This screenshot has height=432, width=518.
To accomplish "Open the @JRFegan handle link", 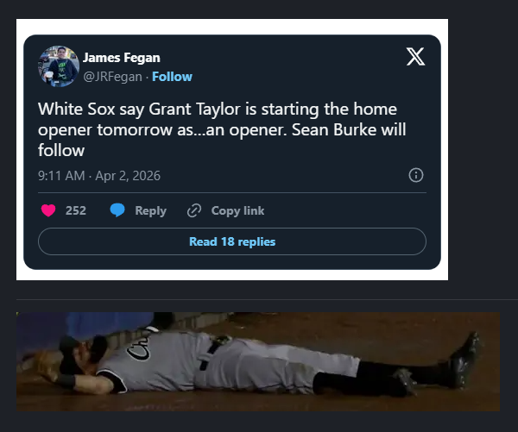I will (x=112, y=77).
